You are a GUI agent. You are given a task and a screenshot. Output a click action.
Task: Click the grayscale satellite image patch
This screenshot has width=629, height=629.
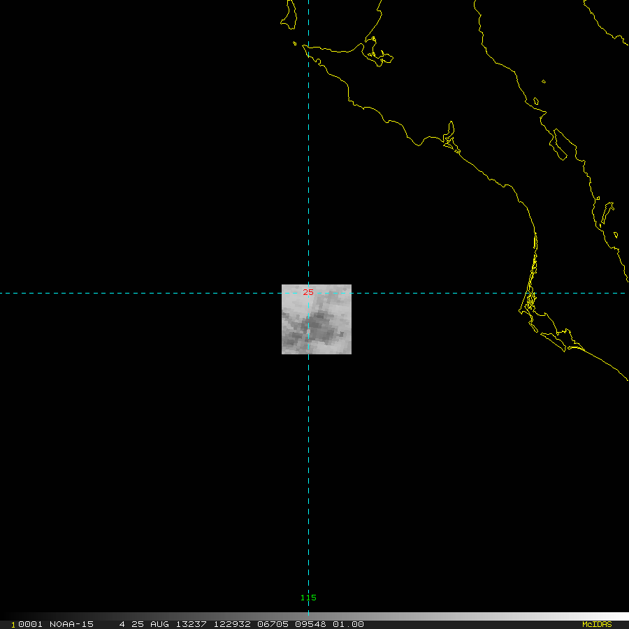[x=317, y=319]
